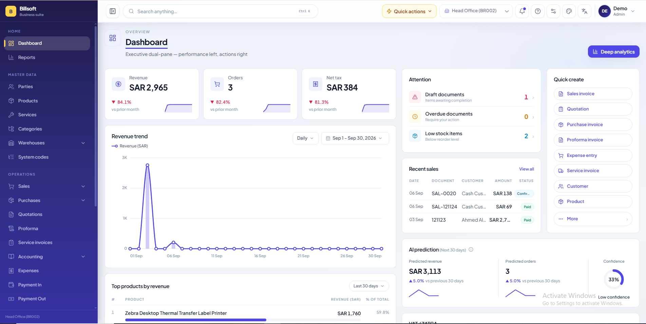Create a new Expense entry
This screenshot has width=646, height=324.
pyautogui.click(x=593, y=156)
